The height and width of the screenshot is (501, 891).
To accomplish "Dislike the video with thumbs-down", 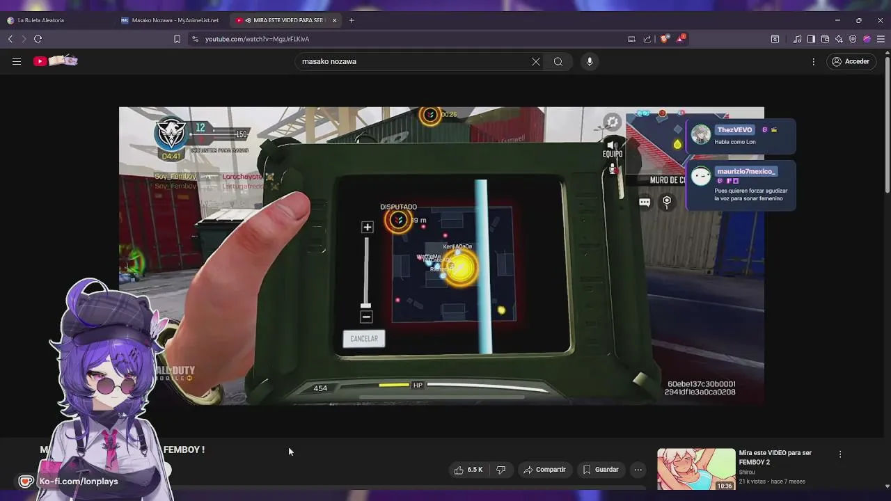I will coord(500,470).
